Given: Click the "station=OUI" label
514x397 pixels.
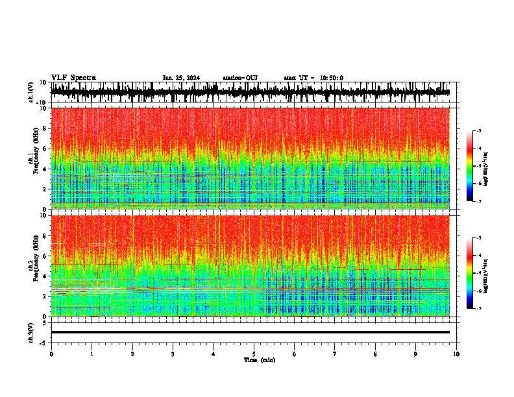Looking at the screenshot, I should click(x=240, y=78).
